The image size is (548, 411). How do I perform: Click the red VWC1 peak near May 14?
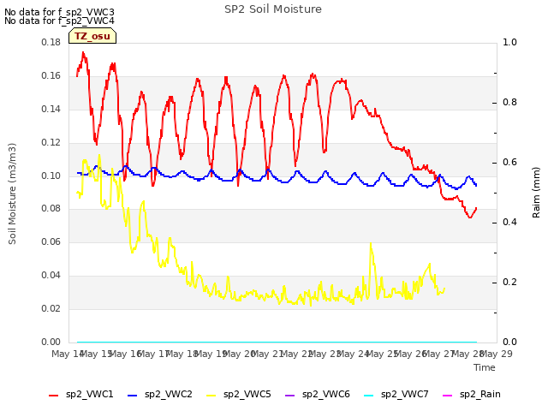pyautogui.click(x=83, y=53)
